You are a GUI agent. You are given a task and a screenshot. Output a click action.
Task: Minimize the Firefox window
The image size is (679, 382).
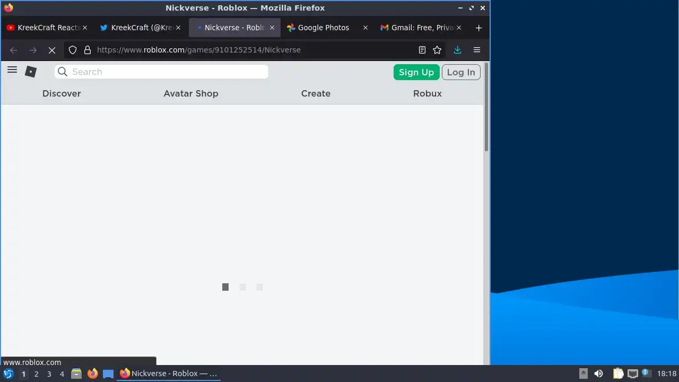tap(460, 8)
